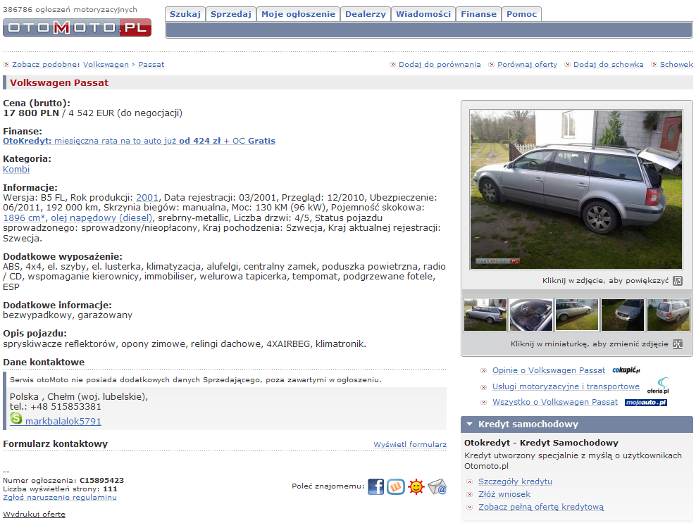Select the fifth thumbnail showing car rear
696x523 pixels.
click(x=668, y=315)
